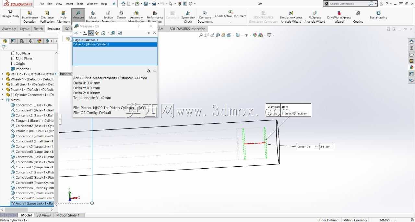
Task: Expand Cylinder Connector<1> tree node
Action: (x=3, y=95)
